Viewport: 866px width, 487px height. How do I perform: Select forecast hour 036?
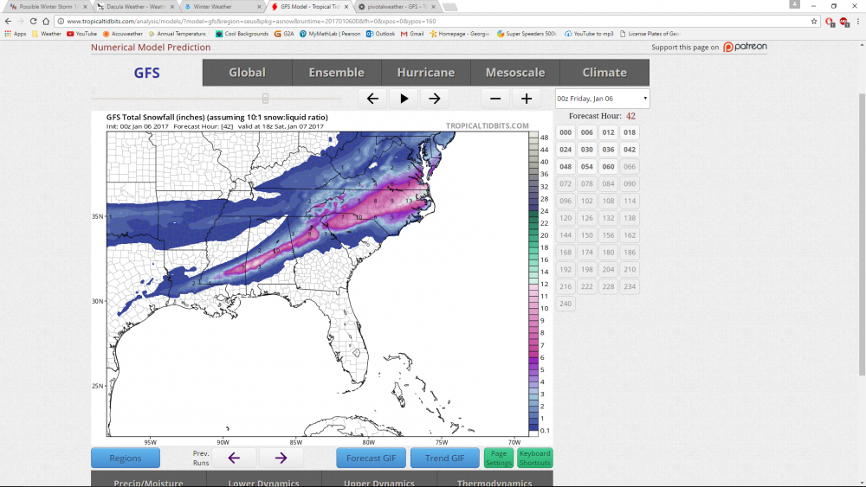tap(608, 150)
